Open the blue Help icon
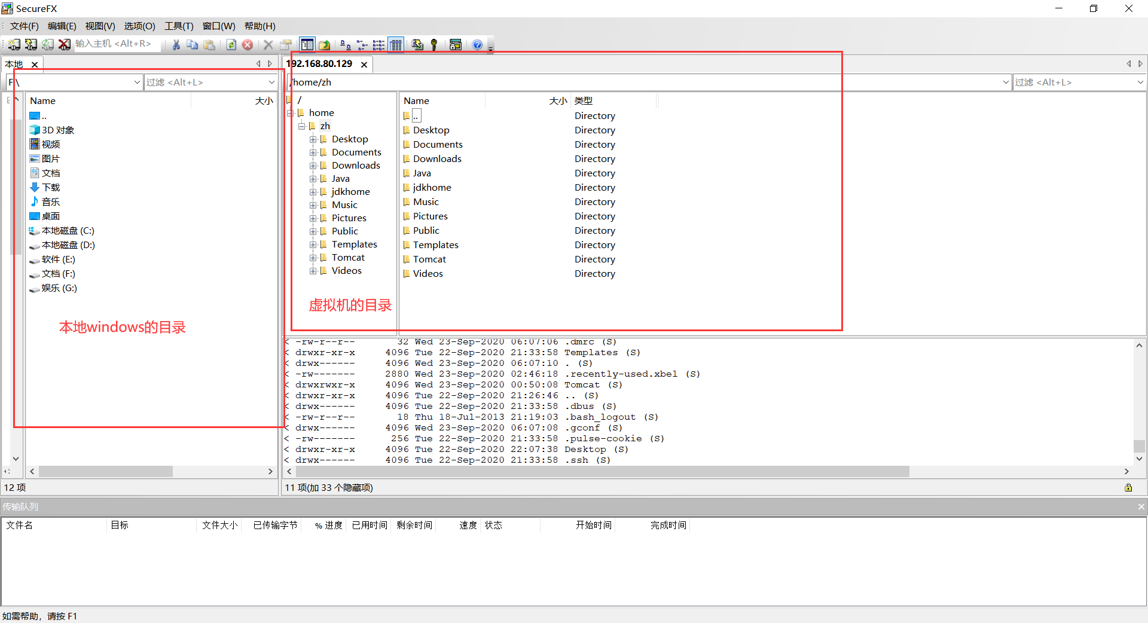 tap(477, 44)
